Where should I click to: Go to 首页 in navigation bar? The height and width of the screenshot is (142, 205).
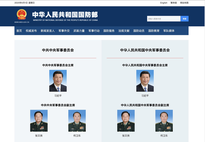click(x=19, y=31)
